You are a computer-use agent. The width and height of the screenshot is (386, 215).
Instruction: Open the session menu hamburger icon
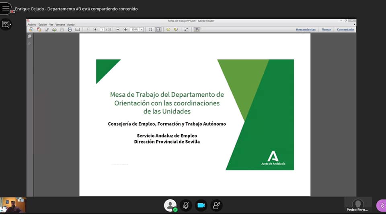click(5, 8)
